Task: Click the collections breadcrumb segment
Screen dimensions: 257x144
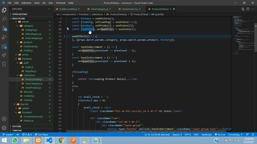Action: pos(97,14)
